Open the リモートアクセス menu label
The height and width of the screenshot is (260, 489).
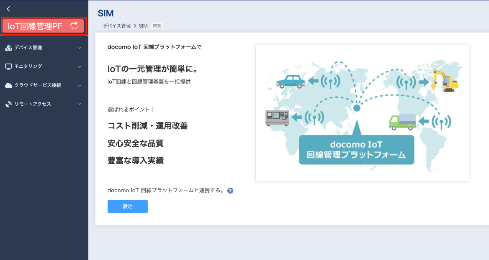pos(33,104)
